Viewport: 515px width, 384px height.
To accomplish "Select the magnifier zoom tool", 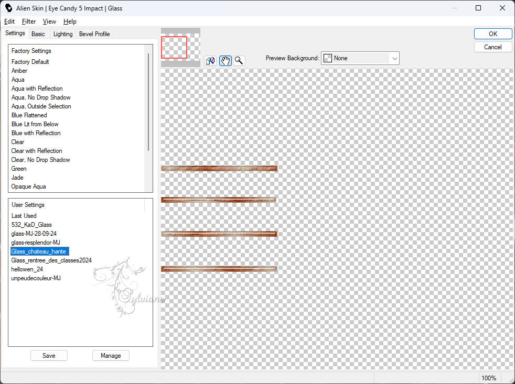I will click(x=239, y=61).
